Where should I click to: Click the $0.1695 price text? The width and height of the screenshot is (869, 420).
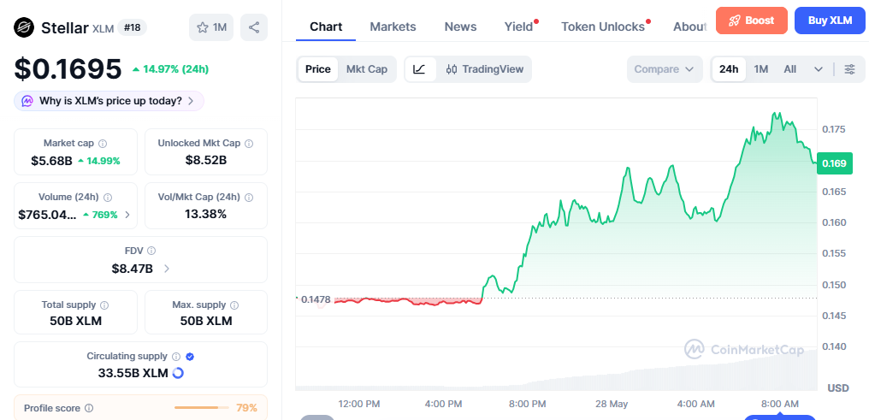click(68, 69)
